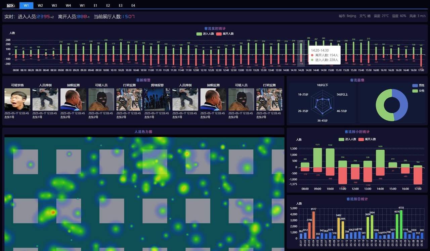Hide 离开人数 series in 客流按小时统计 chart

point(367,139)
